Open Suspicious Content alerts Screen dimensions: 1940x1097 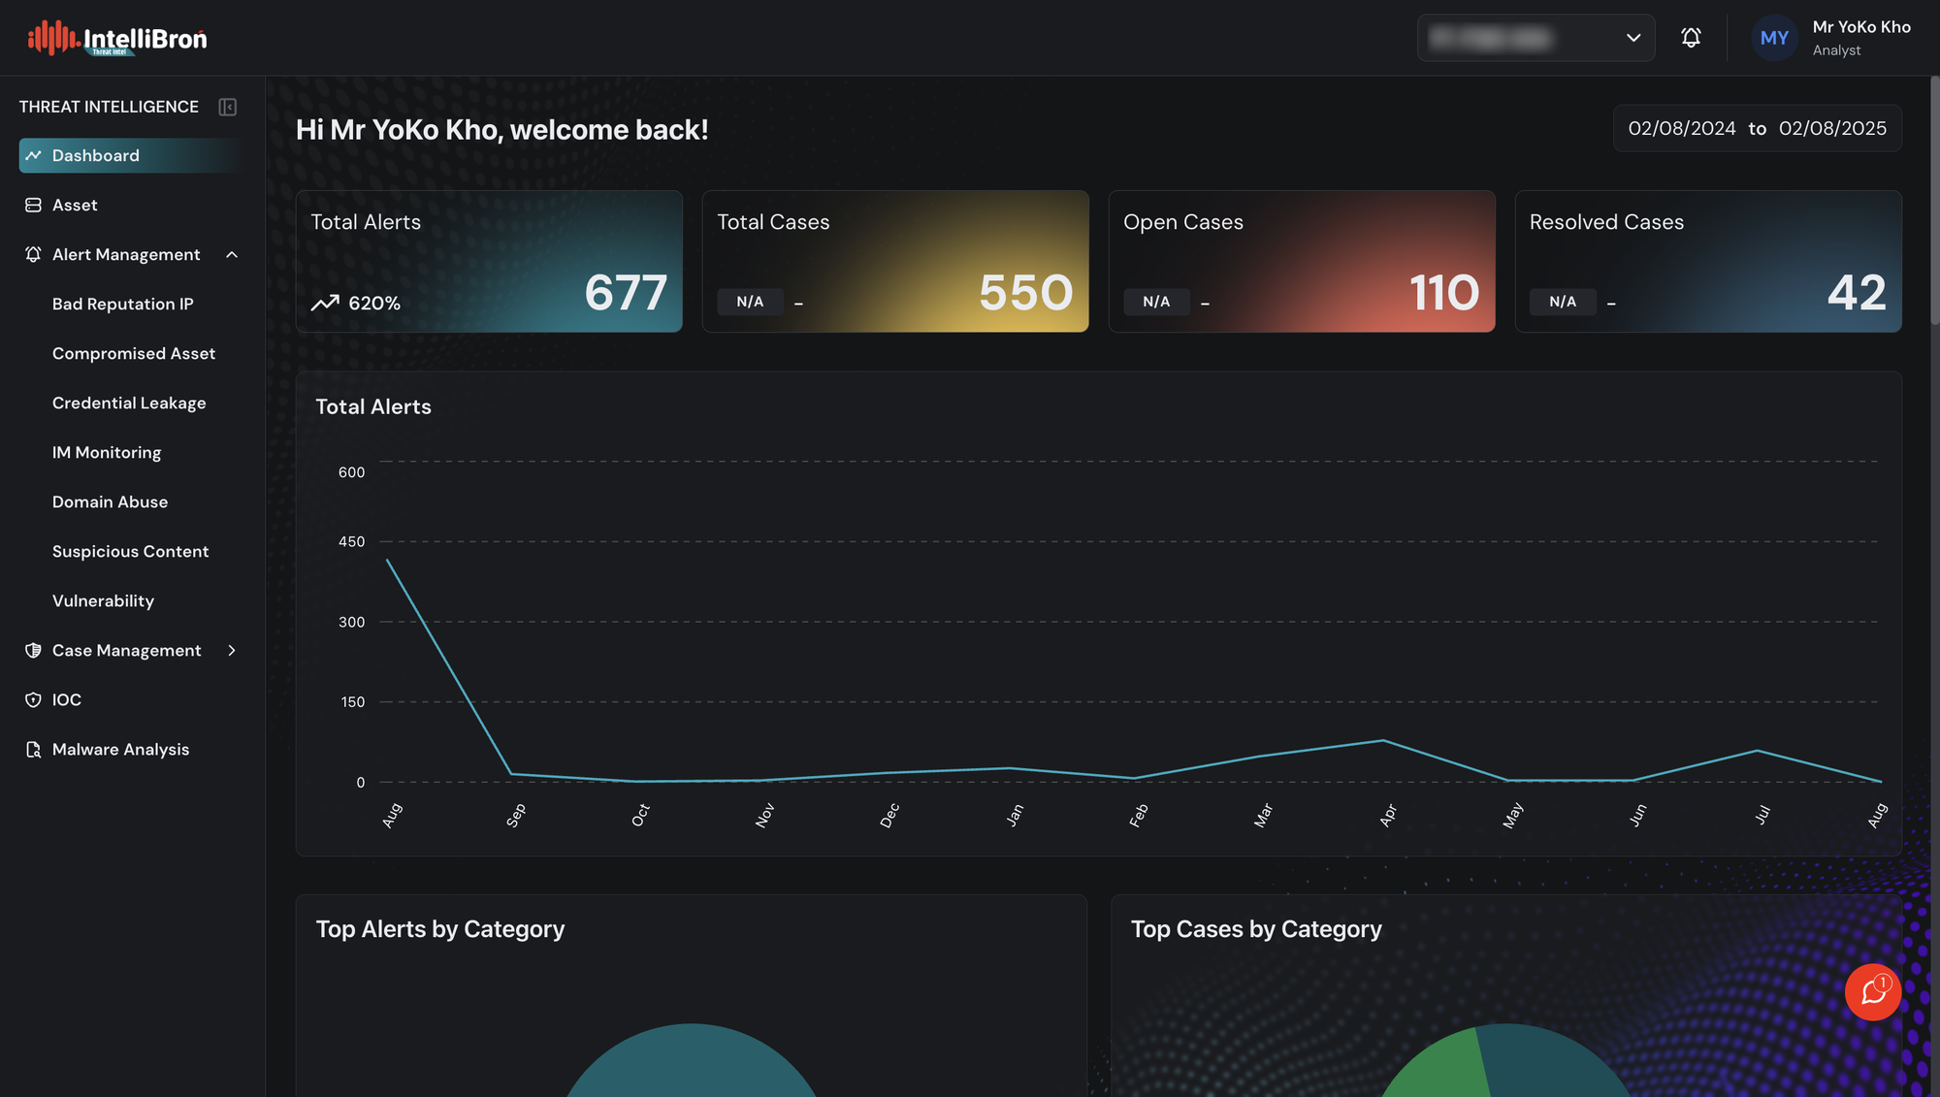pyautogui.click(x=130, y=551)
